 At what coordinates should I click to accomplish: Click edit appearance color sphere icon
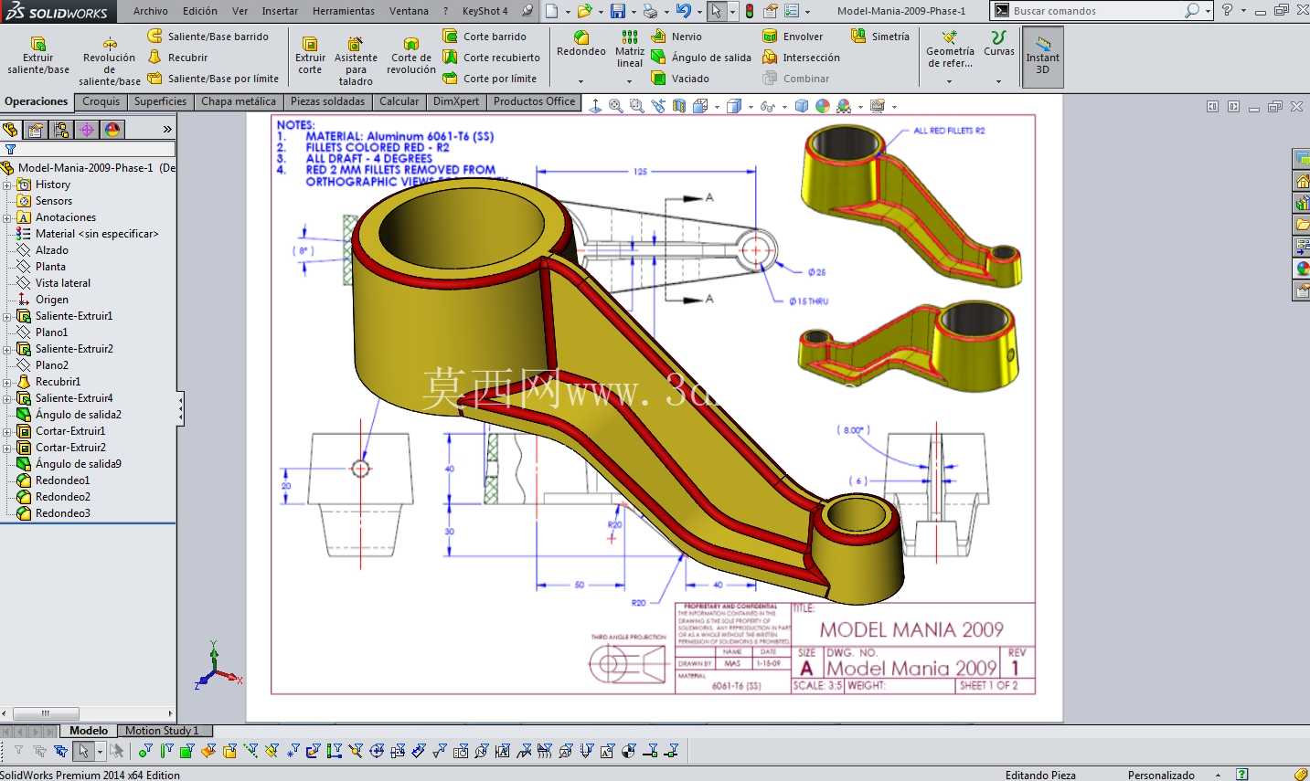(x=823, y=107)
